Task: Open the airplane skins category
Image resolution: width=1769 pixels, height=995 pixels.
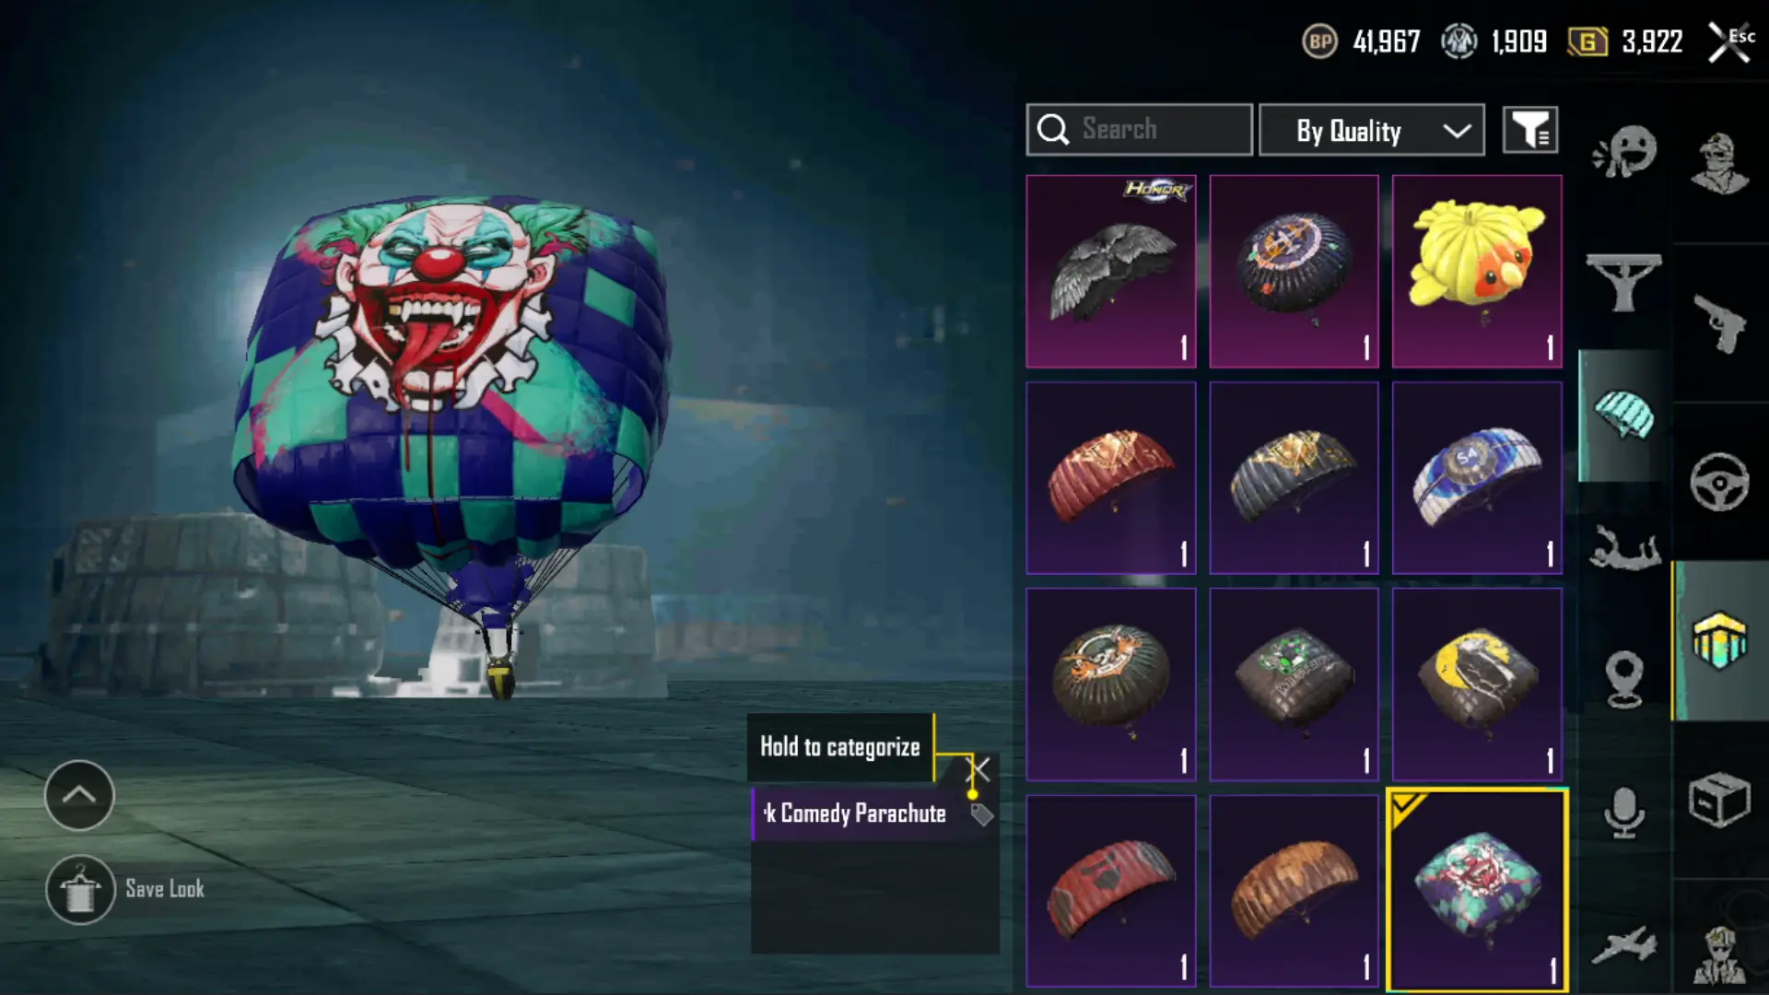Action: [x=1624, y=946]
